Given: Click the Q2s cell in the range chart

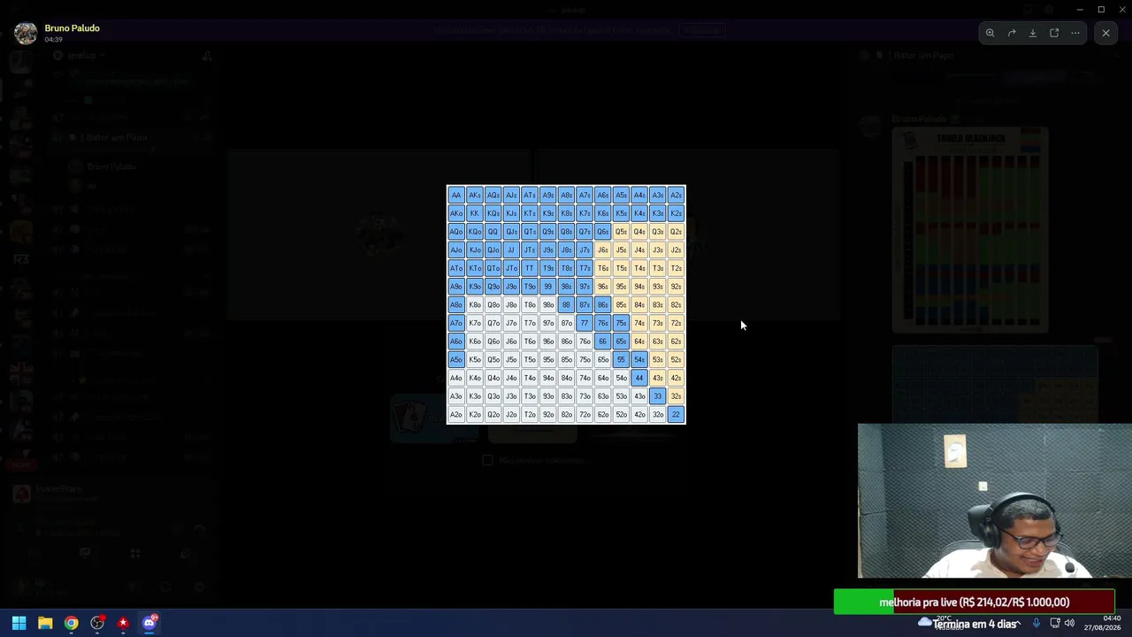Looking at the screenshot, I should click(x=676, y=232).
